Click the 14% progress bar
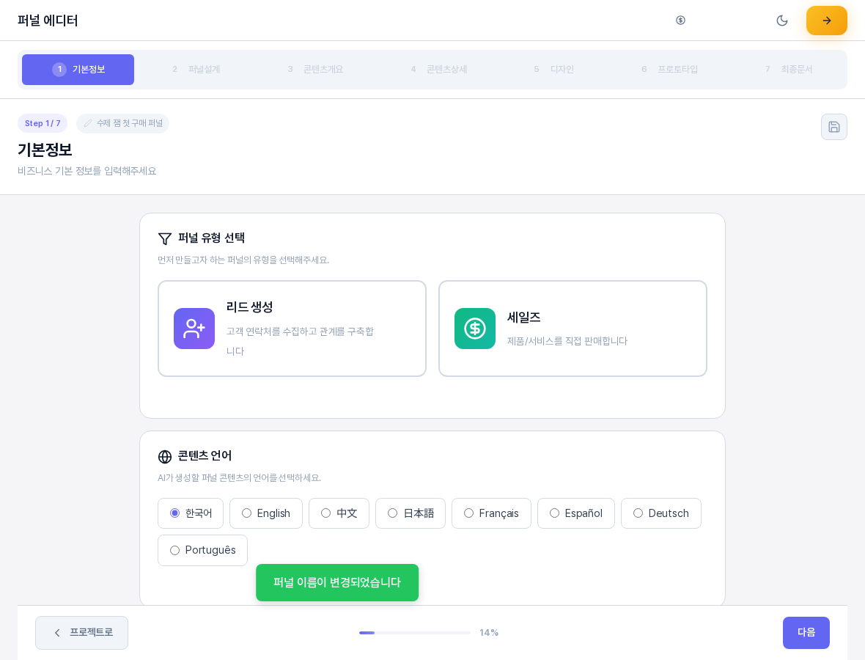The image size is (865, 660). 415,633
